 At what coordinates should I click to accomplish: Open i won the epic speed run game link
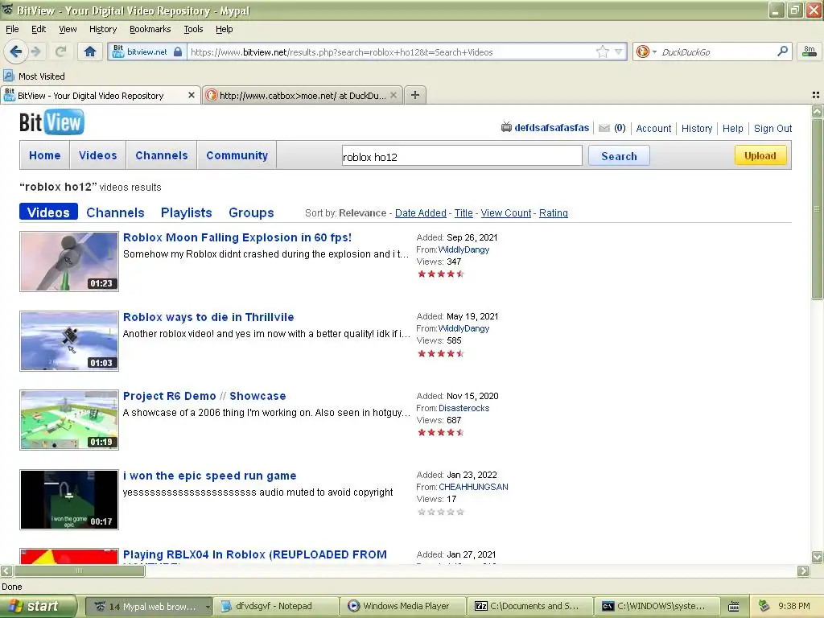click(210, 476)
